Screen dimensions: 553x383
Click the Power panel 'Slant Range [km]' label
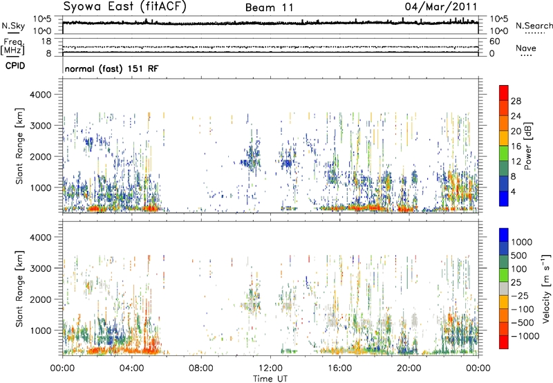19,146
